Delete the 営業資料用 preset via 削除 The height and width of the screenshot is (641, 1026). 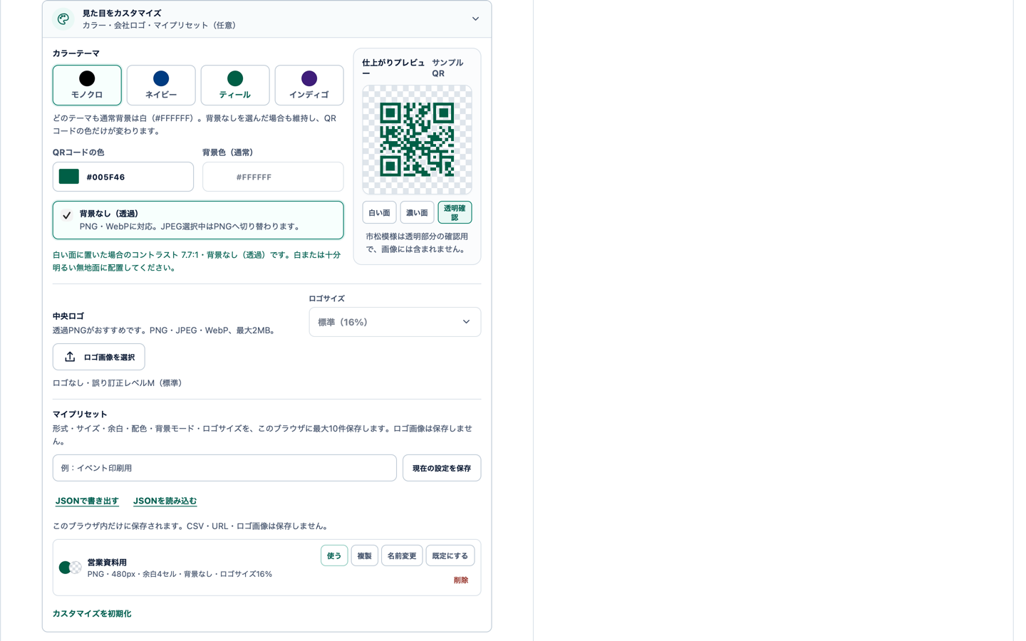click(x=461, y=580)
